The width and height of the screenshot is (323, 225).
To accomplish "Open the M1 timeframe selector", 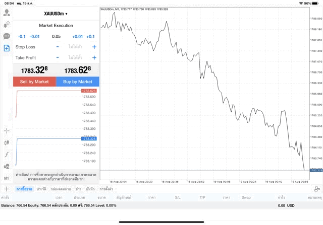I will click(x=7, y=178).
